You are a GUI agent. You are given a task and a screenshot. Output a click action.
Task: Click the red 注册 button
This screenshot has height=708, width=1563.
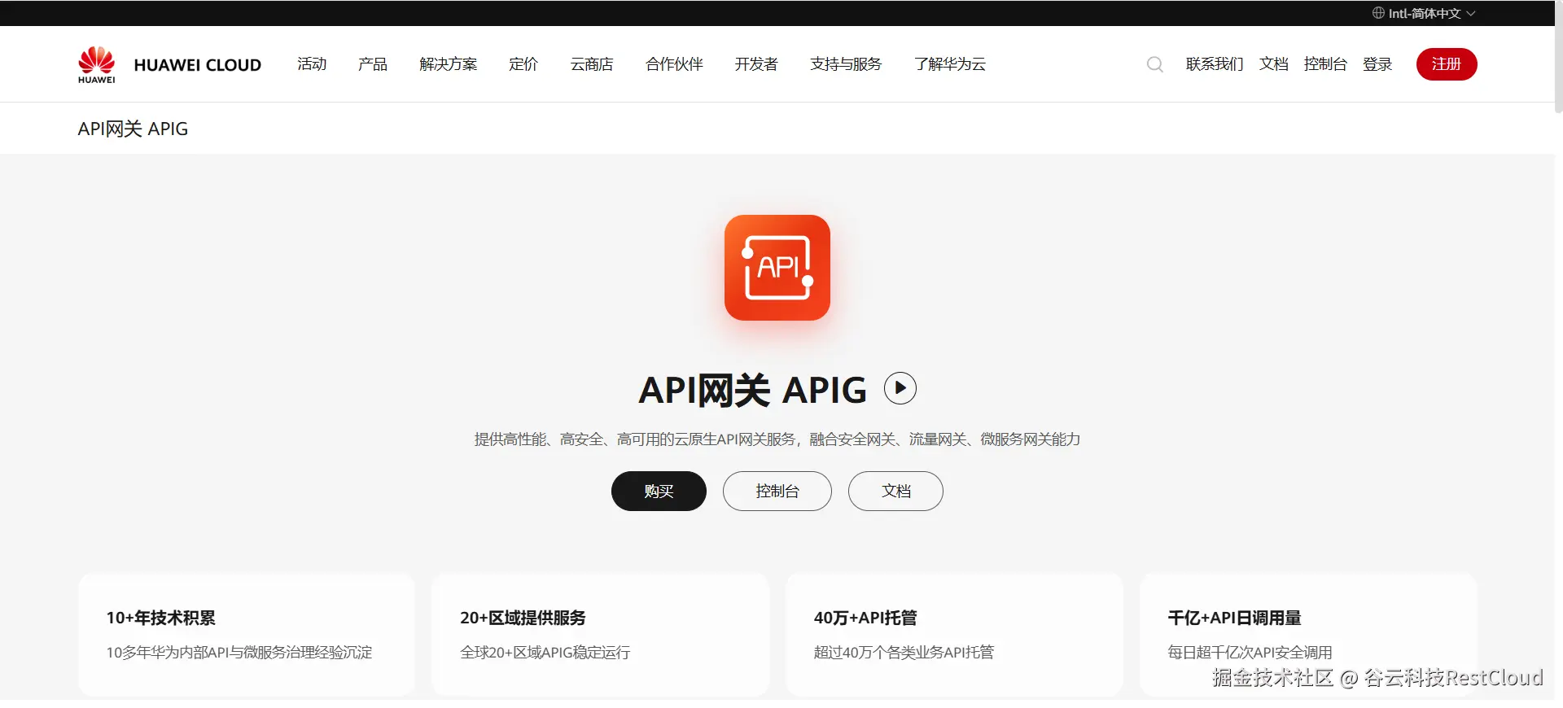point(1447,64)
